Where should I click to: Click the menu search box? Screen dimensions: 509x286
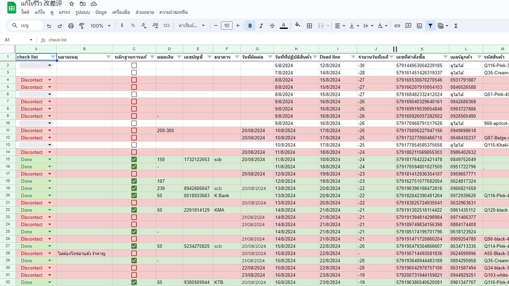(x=26, y=25)
